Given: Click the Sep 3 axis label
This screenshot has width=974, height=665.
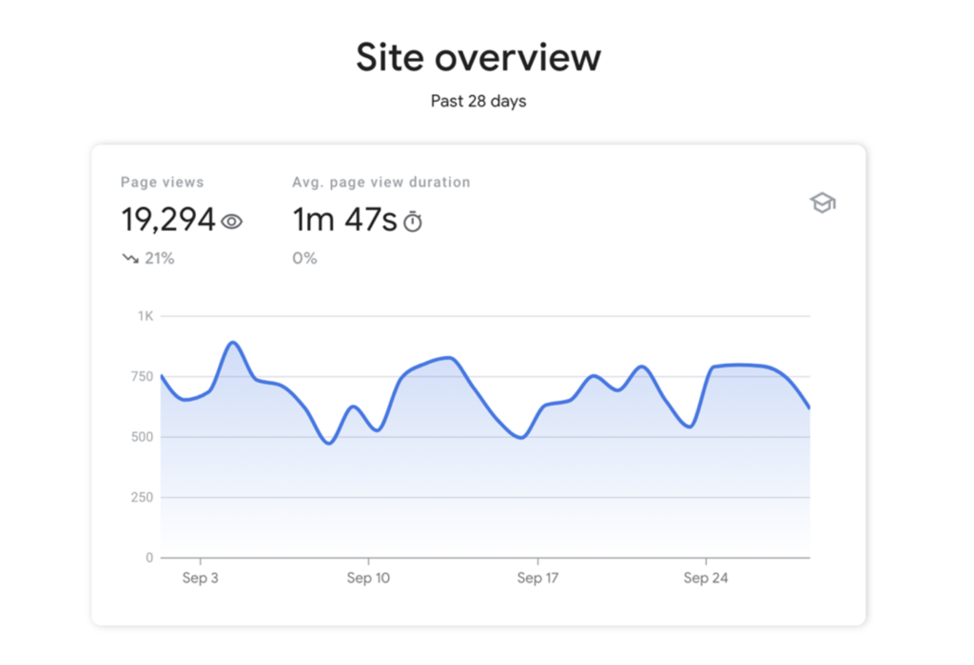Looking at the screenshot, I should point(199,578).
